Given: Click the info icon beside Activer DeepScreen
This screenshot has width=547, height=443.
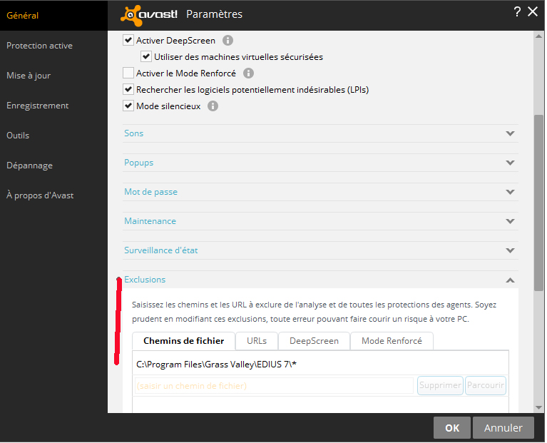Looking at the screenshot, I should [228, 41].
